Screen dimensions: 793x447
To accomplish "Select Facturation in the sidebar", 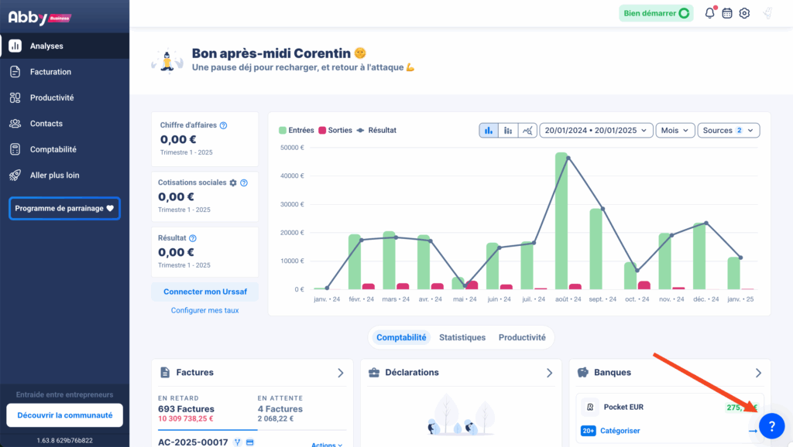I will 48,71.
